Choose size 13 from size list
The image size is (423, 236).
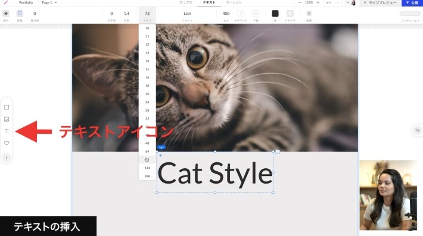point(147,53)
